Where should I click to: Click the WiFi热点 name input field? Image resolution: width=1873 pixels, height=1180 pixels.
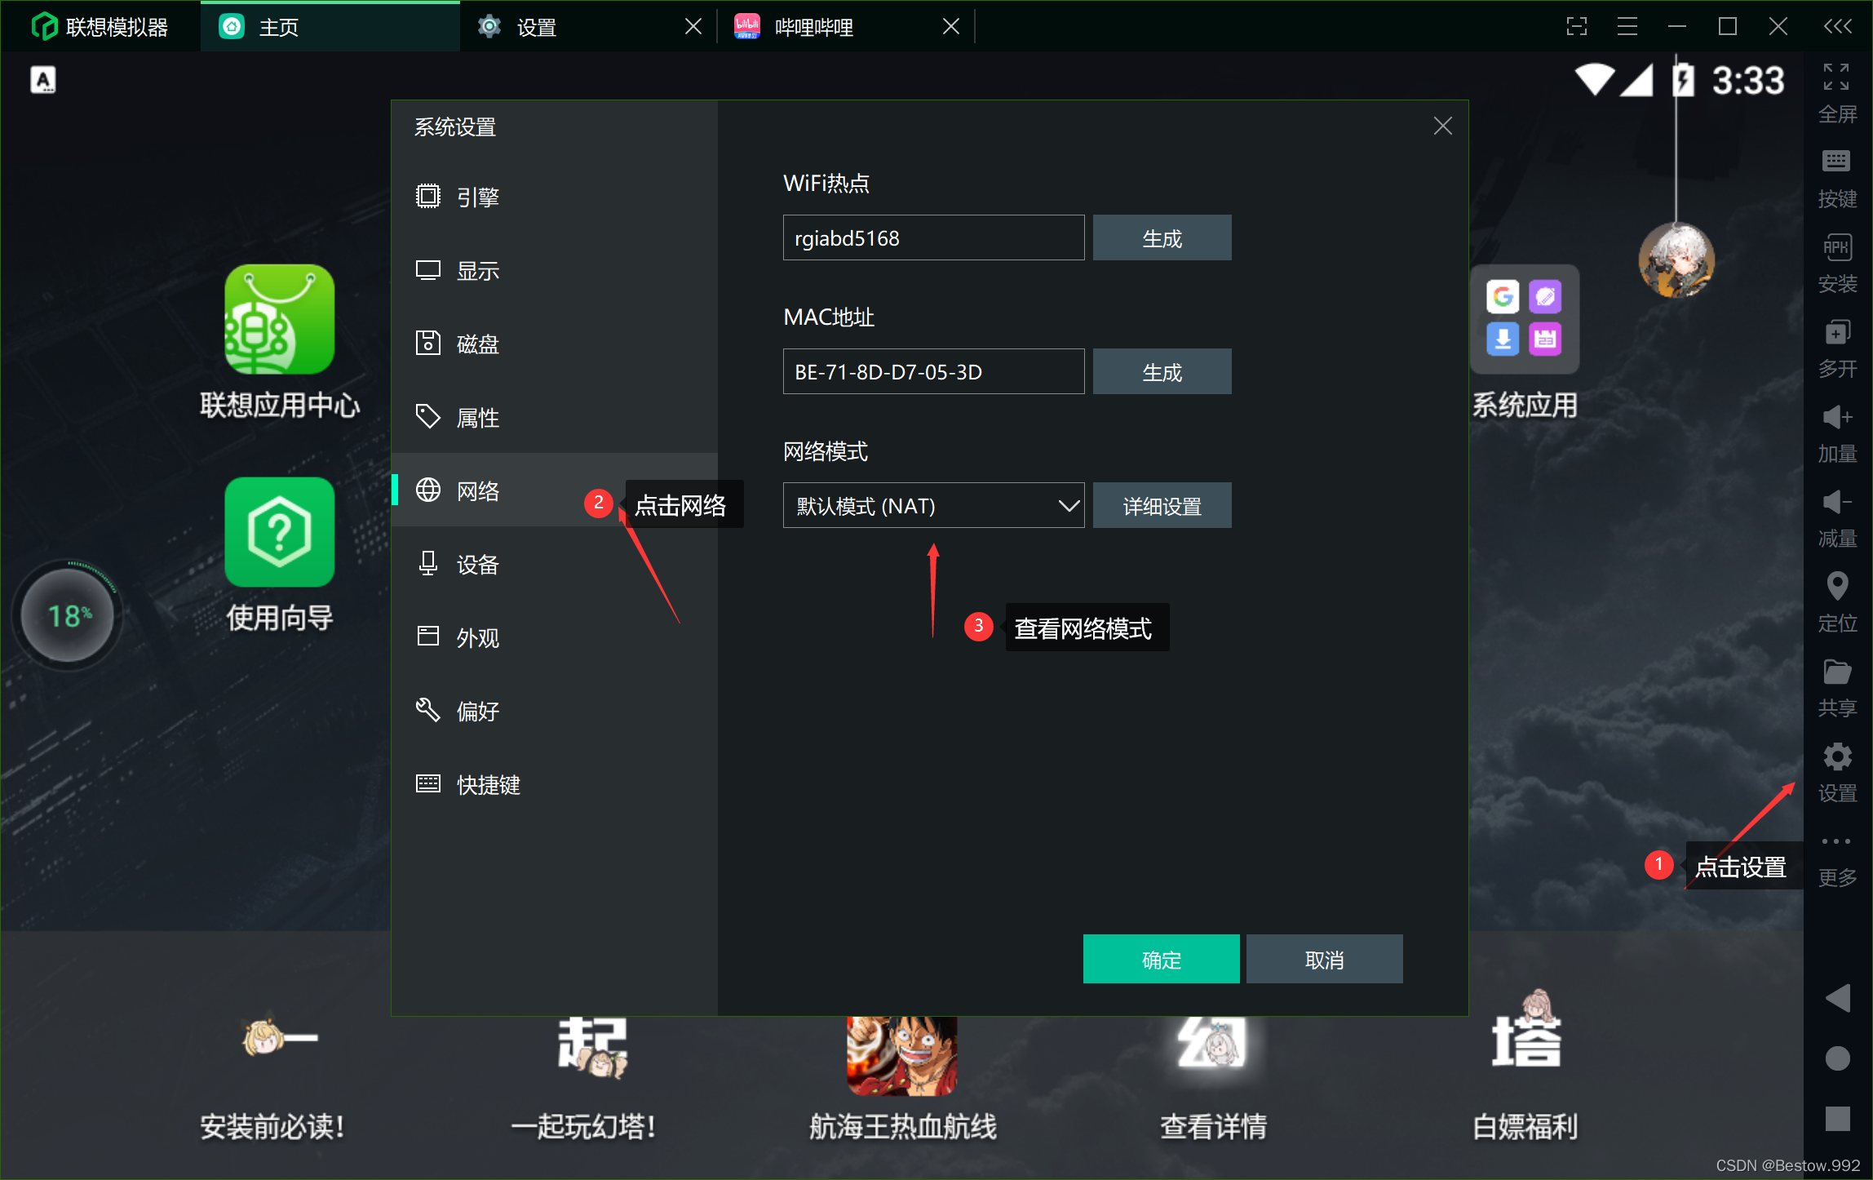(x=933, y=237)
